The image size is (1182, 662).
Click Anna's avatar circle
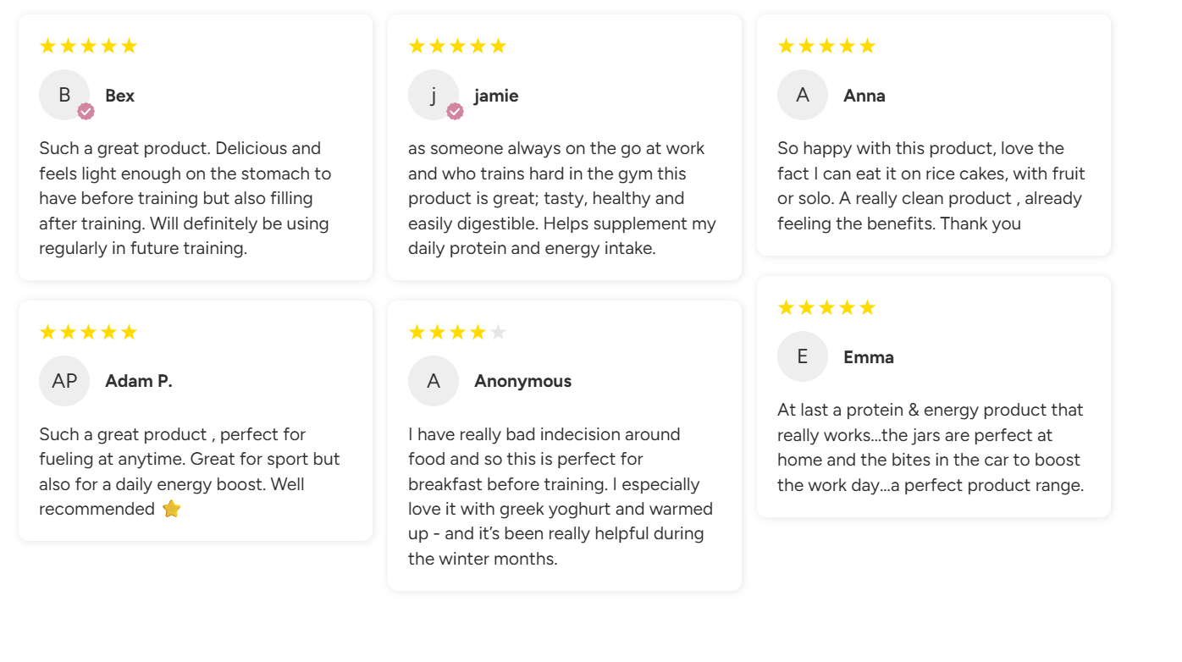[802, 95]
